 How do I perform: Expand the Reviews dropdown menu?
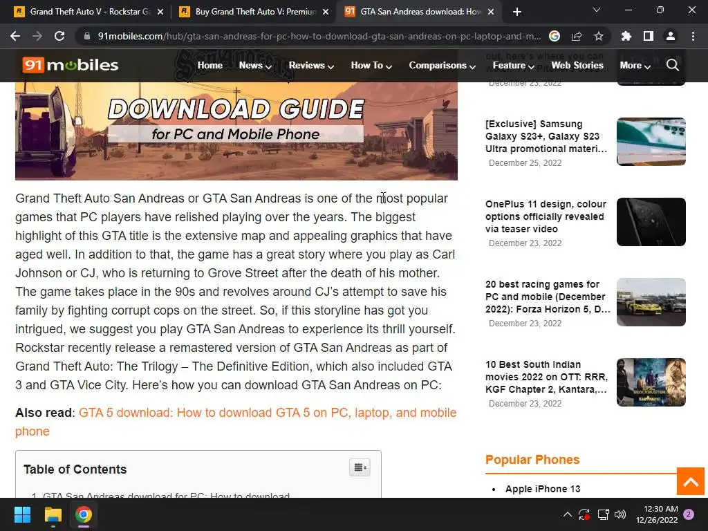311,65
